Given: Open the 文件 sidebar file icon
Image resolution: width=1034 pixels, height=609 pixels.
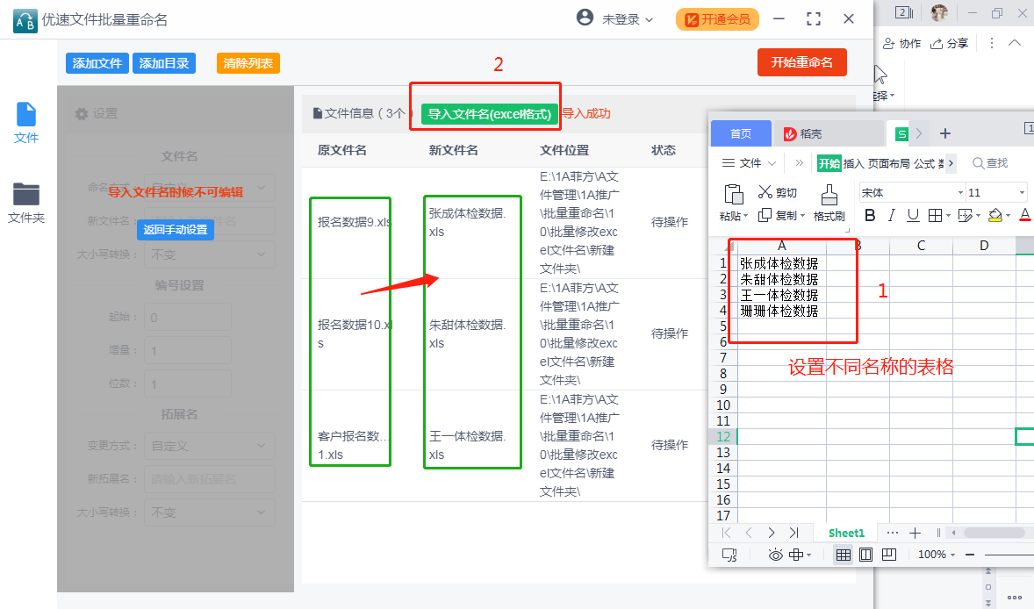Looking at the screenshot, I should tap(26, 115).
